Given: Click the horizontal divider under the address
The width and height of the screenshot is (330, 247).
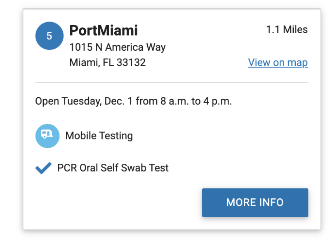Looking at the screenshot, I should point(172,82).
